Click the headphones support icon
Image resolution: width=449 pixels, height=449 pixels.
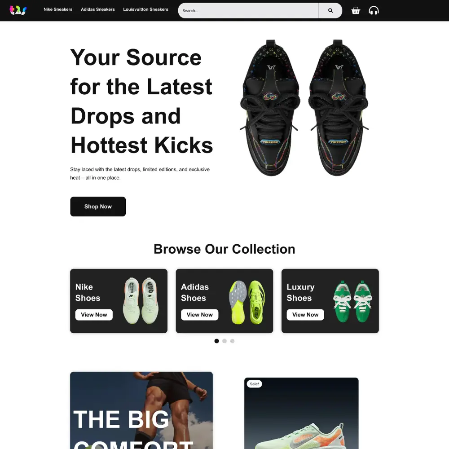tap(374, 11)
